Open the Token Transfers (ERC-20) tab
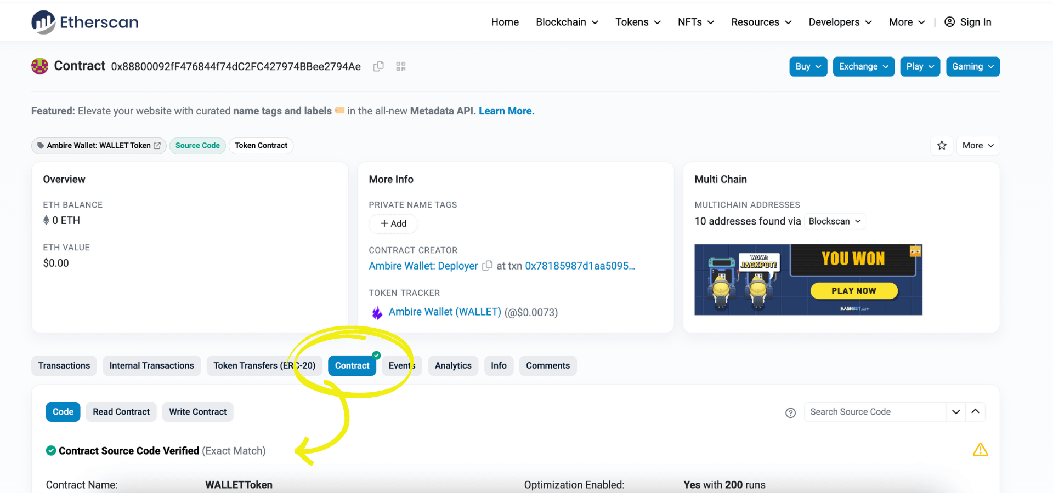The image size is (1053, 493). [x=264, y=365]
